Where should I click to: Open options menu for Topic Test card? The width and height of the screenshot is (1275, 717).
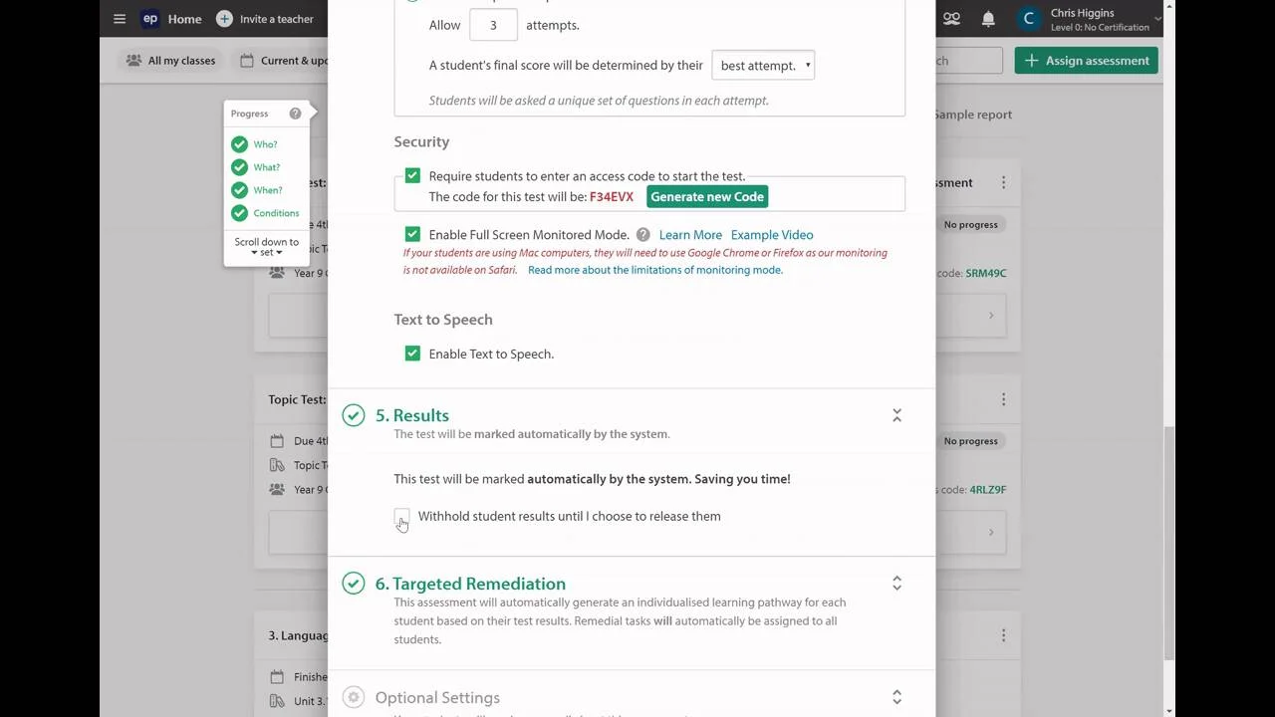[1003, 399]
